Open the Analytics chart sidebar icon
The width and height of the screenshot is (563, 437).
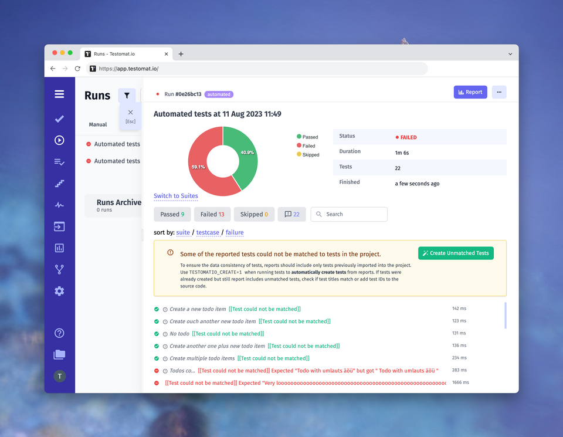tap(59, 248)
